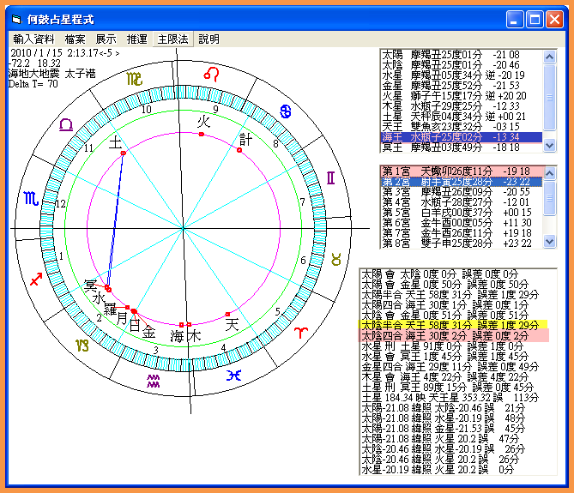Click the 天 Uranus planet marker

(227, 314)
